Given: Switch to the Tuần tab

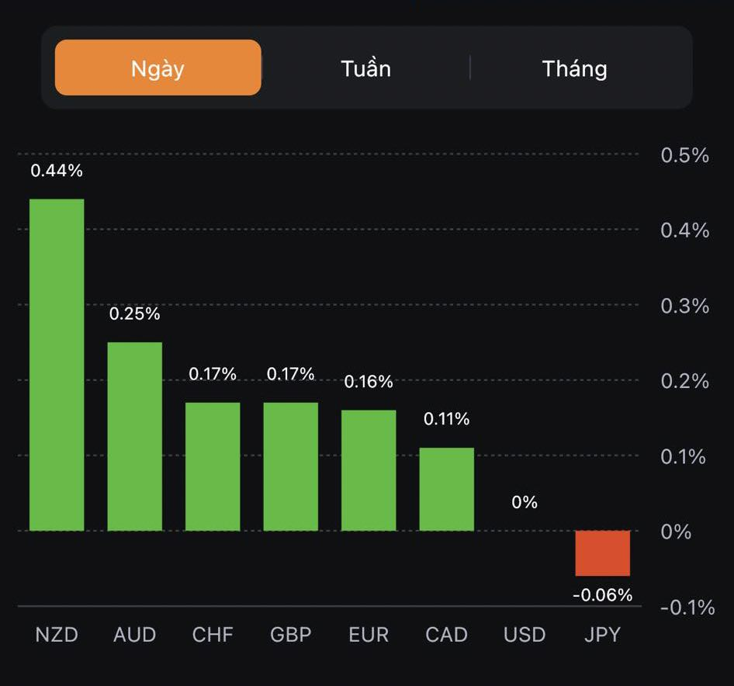Looking at the screenshot, I should pyautogui.click(x=365, y=68).
